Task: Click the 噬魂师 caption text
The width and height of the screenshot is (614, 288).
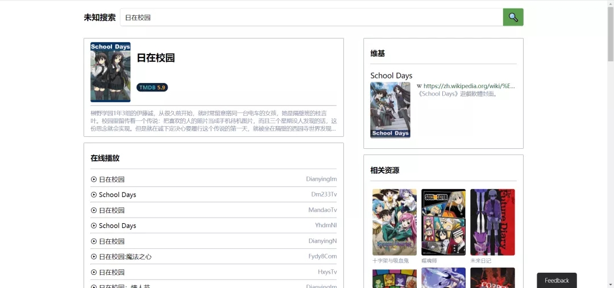Action: tap(429, 261)
